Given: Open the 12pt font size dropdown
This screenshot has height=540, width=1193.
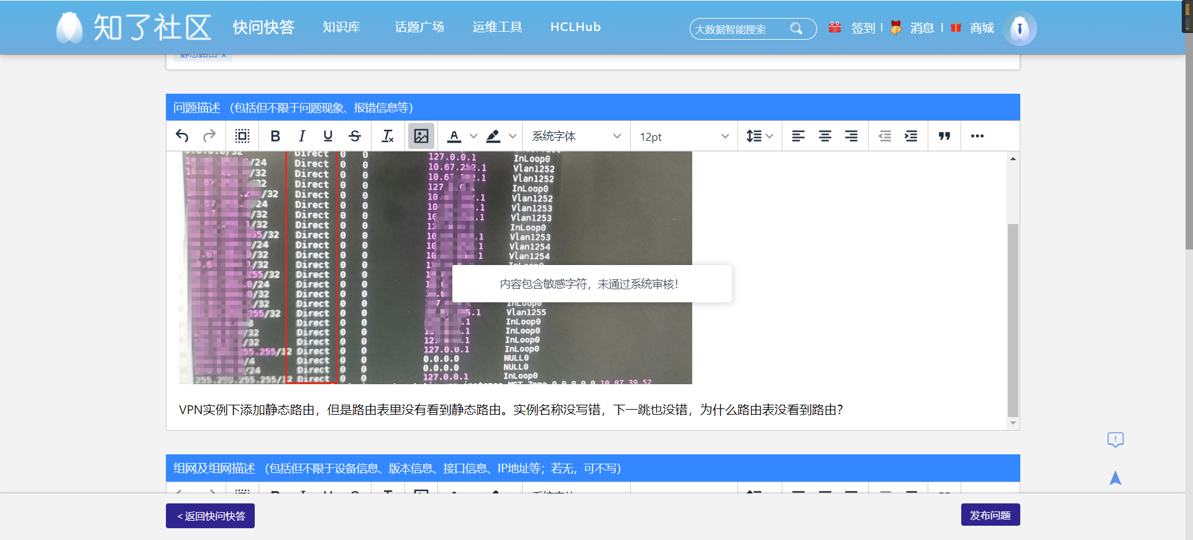Looking at the screenshot, I should pyautogui.click(x=684, y=136).
